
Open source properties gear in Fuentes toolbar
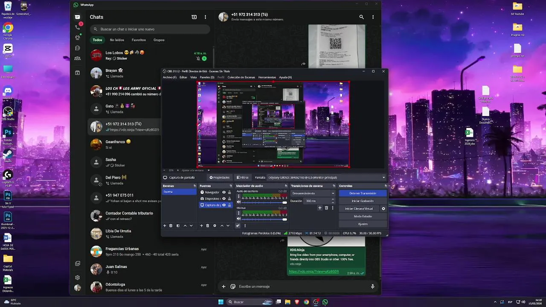[x=215, y=226]
